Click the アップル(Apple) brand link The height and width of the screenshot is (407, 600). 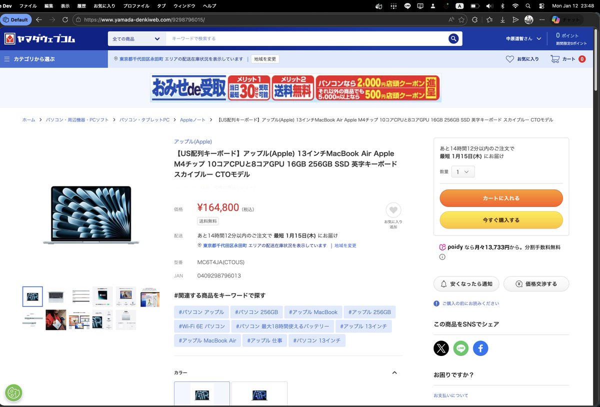[193, 141]
